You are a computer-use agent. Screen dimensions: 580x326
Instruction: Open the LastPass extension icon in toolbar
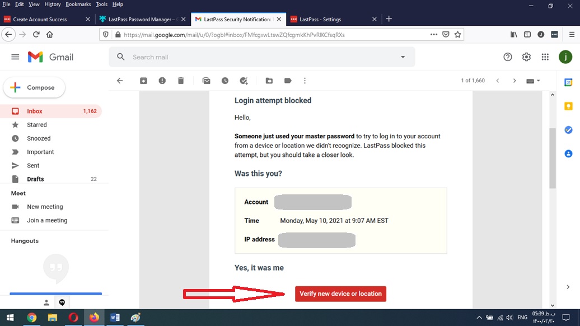pyautogui.click(x=554, y=34)
